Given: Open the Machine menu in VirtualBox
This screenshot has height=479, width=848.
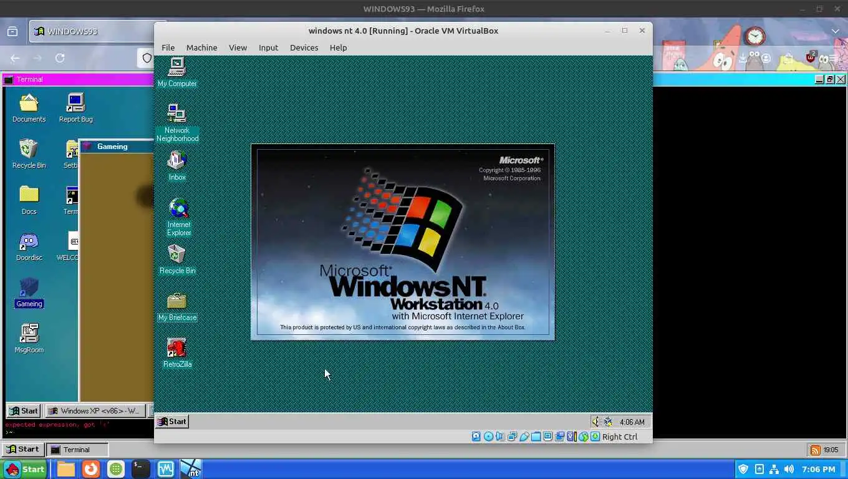Looking at the screenshot, I should coord(201,47).
